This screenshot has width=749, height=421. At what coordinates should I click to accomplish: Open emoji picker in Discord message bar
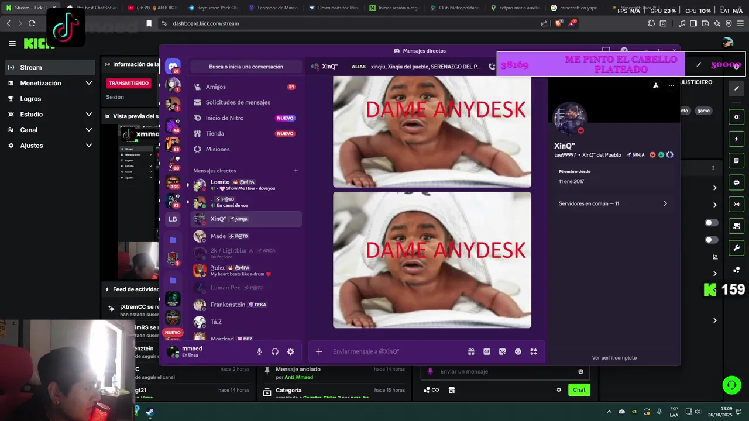click(518, 351)
